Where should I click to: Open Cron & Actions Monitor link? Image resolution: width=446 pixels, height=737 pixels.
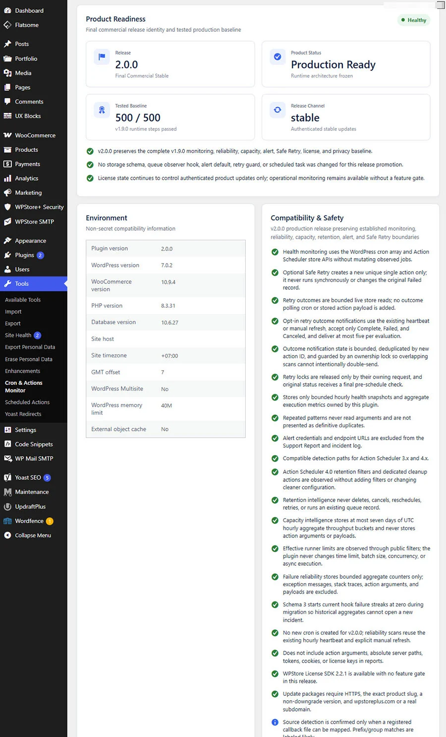click(24, 387)
